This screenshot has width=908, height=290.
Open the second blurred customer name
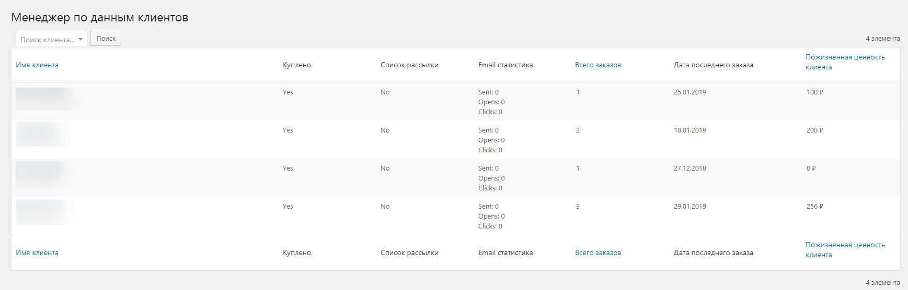click(42, 135)
